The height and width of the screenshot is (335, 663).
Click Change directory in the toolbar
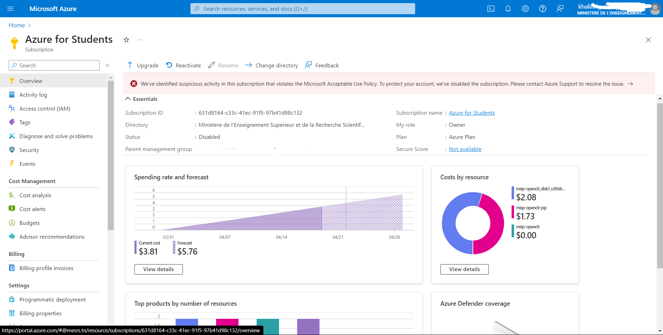click(x=272, y=65)
